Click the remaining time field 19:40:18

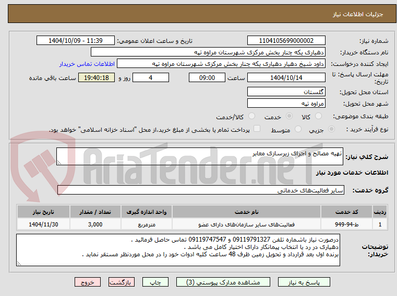[x=97, y=77]
